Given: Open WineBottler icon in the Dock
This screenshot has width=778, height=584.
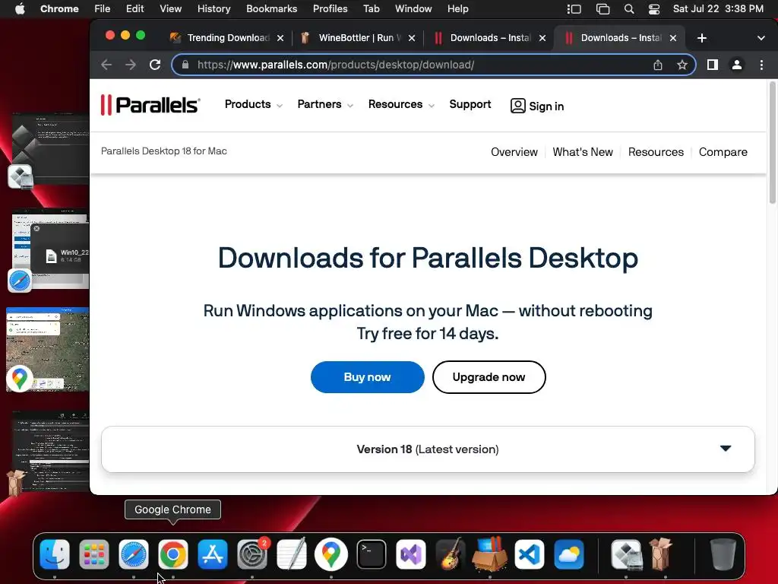Looking at the screenshot, I should click(661, 554).
